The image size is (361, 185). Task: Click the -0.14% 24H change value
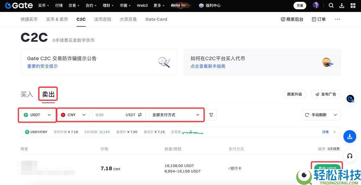[104, 132]
